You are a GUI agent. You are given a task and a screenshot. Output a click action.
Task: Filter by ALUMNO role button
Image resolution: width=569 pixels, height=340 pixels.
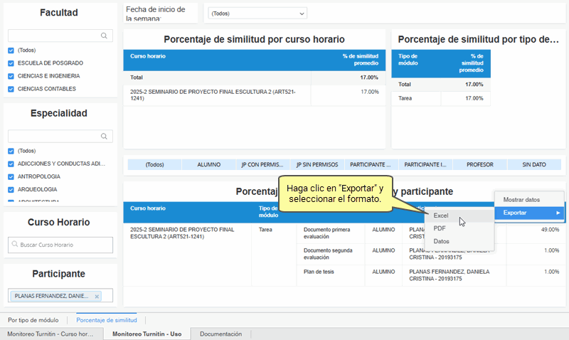coord(208,164)
